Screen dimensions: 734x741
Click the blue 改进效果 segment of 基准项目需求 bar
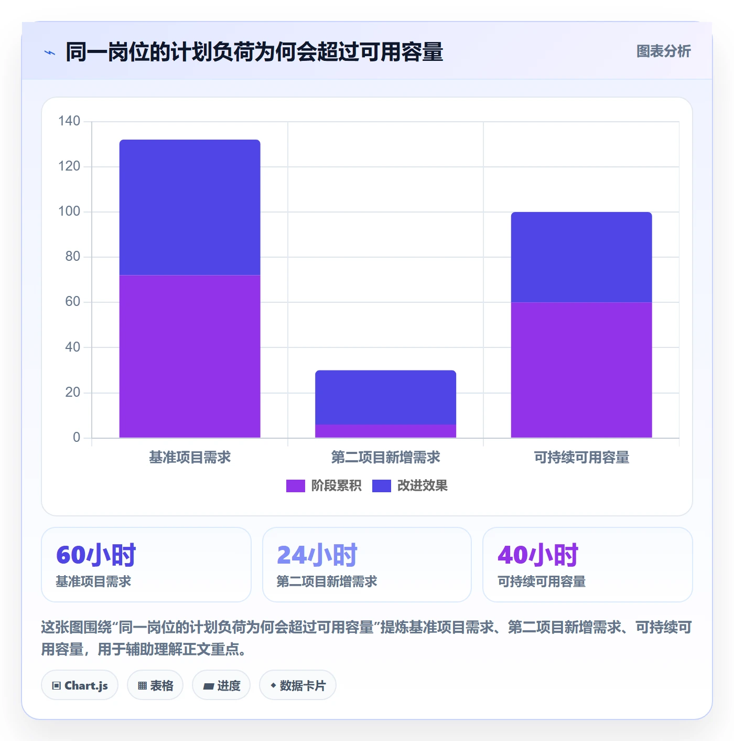190,207
